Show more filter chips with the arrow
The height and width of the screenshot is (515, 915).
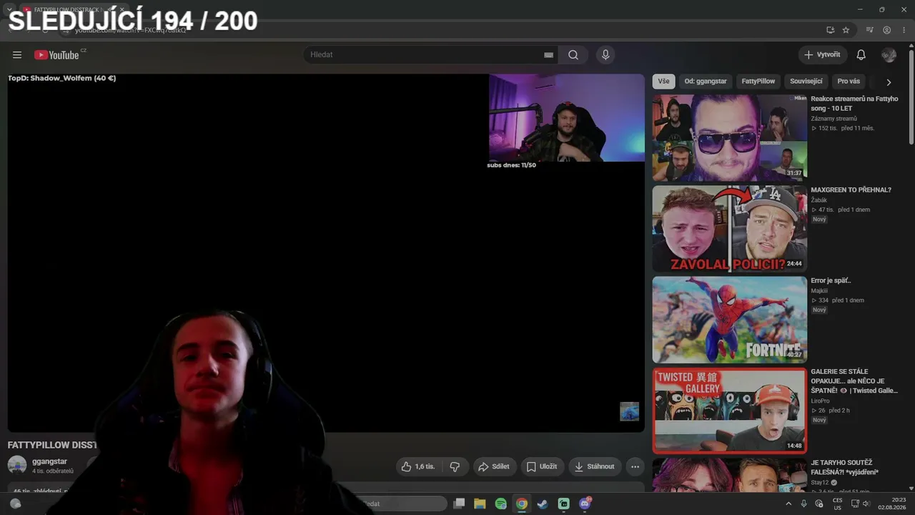[889, 82]
